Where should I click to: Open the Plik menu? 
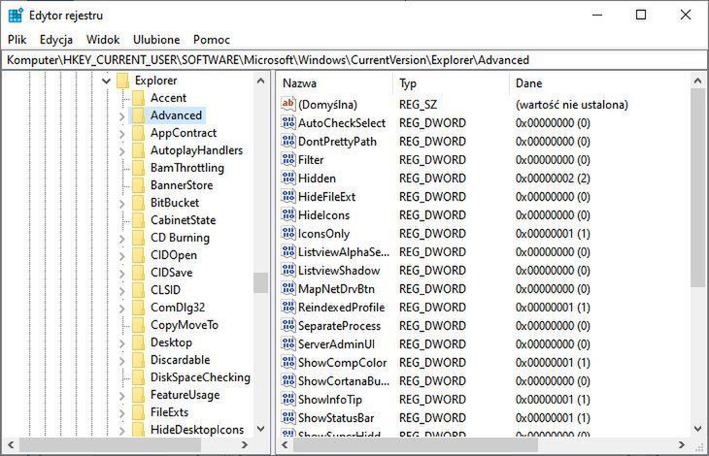[17, 40]
